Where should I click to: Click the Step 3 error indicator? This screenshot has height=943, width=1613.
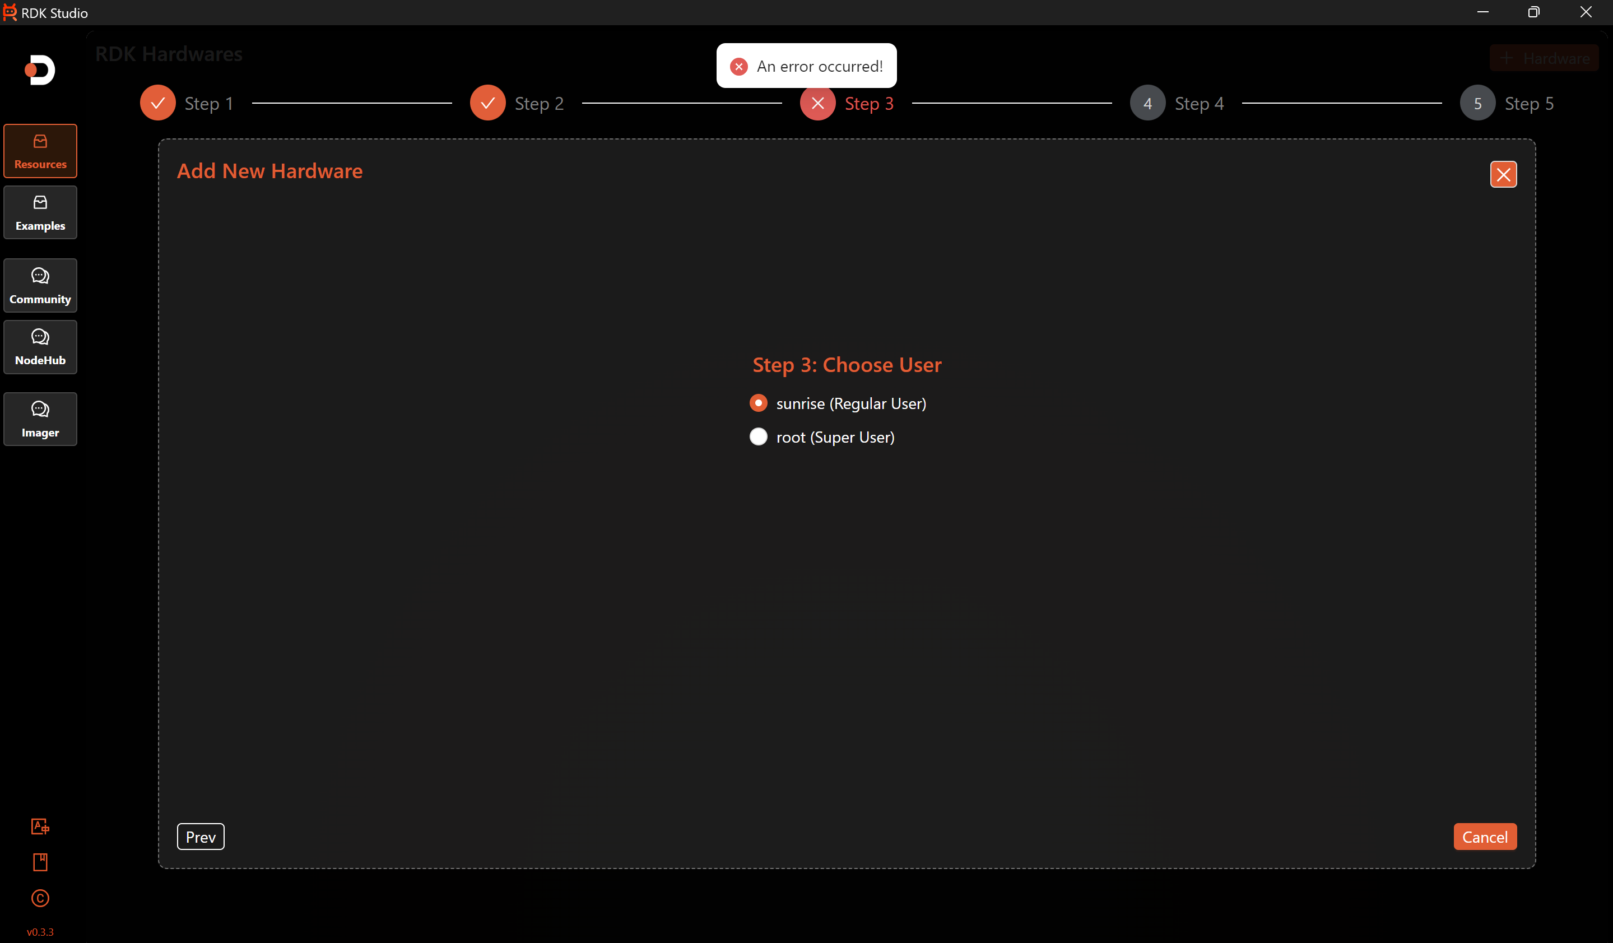pos(818,103)
